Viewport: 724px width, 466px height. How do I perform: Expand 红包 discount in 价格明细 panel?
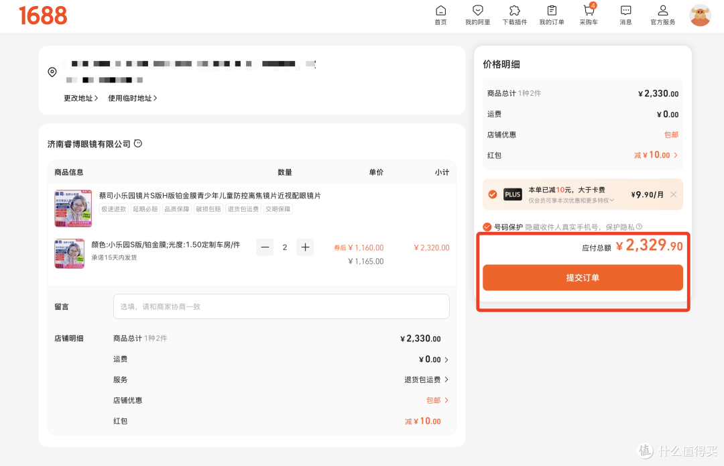pos(656,155)
